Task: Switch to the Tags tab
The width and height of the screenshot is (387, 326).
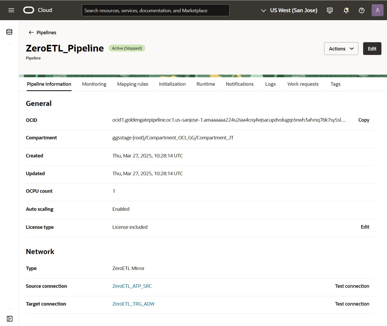Action: coord(335,84)
